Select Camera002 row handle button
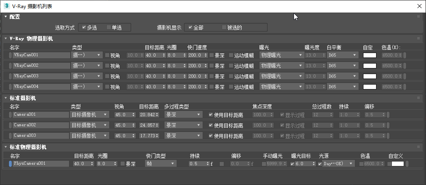This screenshot has width=426, height=185. [x=10, y=125]
